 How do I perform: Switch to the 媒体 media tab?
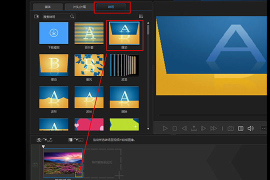click(47, 7)
